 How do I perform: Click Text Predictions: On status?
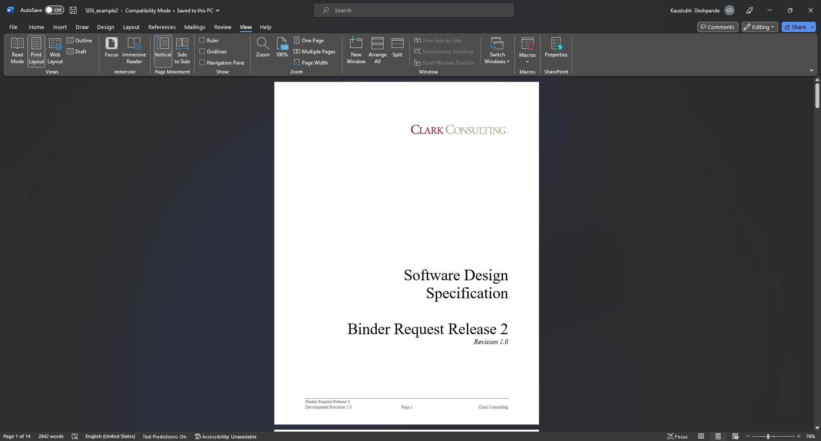click(164, 436)
